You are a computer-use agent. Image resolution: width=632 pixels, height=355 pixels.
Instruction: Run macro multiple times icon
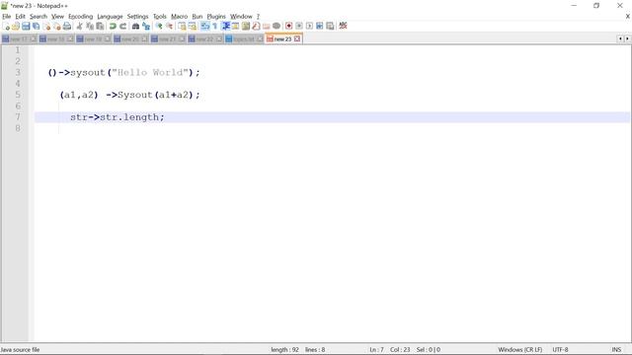click(320, 27)
